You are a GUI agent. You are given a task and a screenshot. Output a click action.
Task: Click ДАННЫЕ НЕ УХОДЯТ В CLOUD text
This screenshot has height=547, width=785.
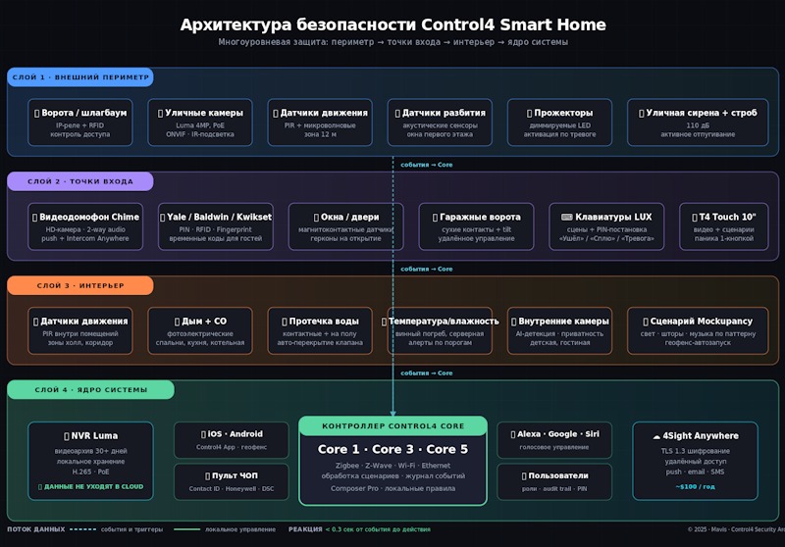click(x=93, y=486)
